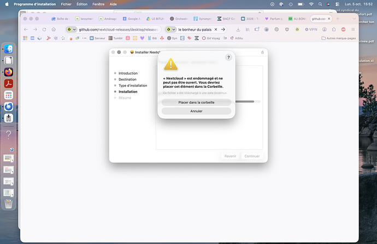Close the github.com tab
Screen dimensions: 377x244
coord(329,19)
